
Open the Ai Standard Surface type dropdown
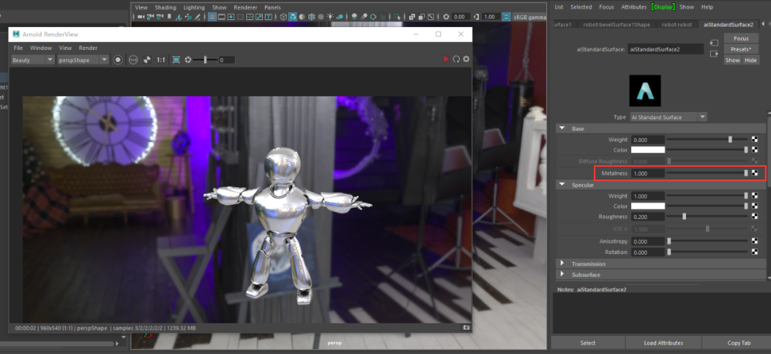pos(668,117)
